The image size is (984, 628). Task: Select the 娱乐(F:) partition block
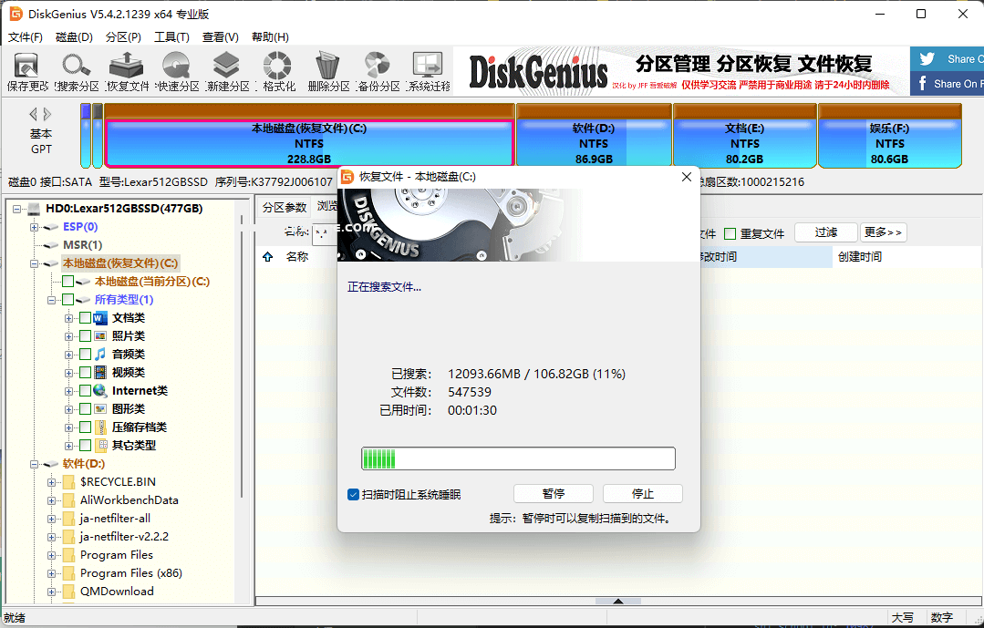click(889, 143)
